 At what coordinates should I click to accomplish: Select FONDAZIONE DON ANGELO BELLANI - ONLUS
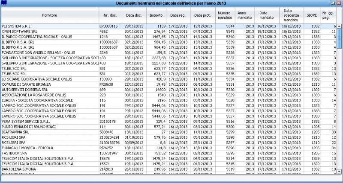tap(168, 52)
